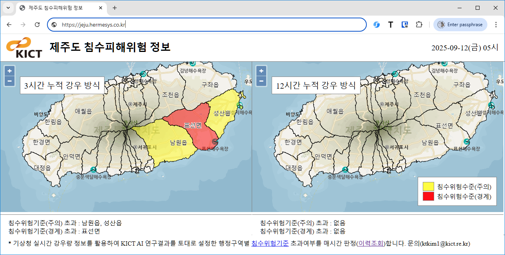Zoom out on the right 12-hour map

(262, 81)
